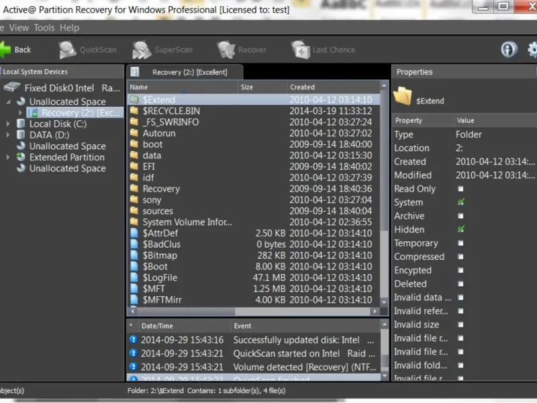Click the file list vertical scrollbar thumb
This screenshot has width=537, height=403.
click(x=384, y=160)
